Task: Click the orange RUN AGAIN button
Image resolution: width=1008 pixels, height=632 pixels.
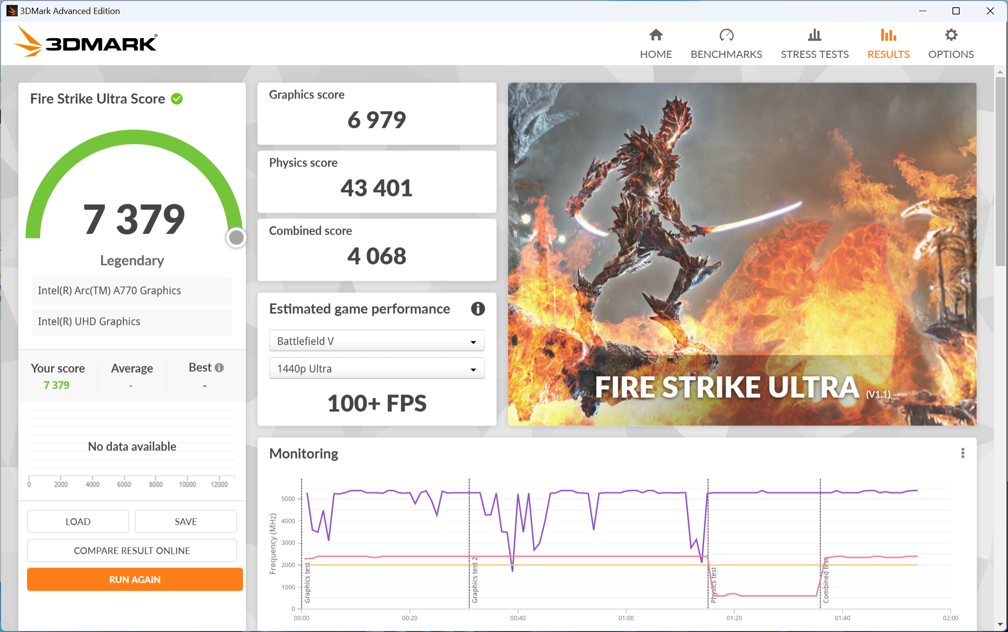Action: click(x=135, y=579)
